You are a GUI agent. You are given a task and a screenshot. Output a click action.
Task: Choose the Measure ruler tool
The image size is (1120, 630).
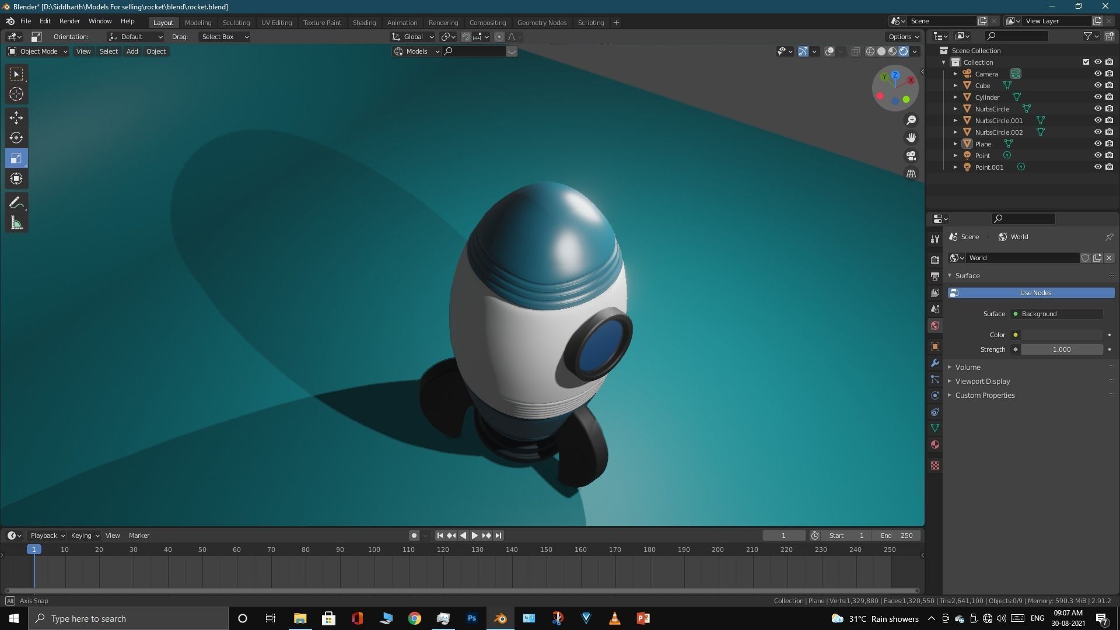tap(16, 223)
